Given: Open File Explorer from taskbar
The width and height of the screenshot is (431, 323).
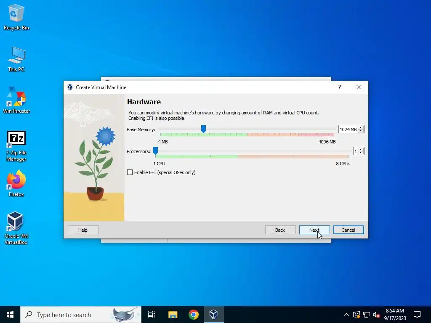Looking at the screenshot, I should tap(173, 315).
